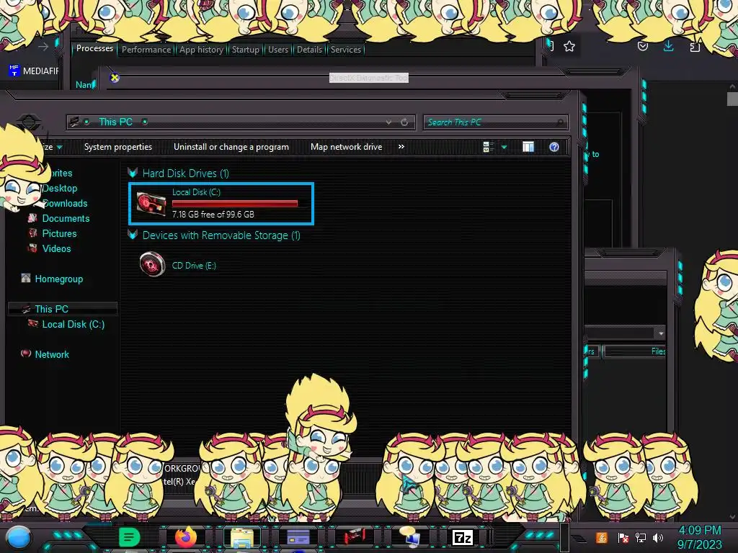Screen dimensions: 738x553
Task: Select Downloads in the navigation pane
Action: click(64, 203)
